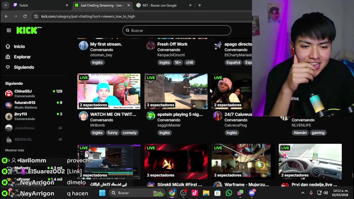354x199 pixels.
Task: Select the Español tag under ElCharlyMariado
Action: click(233, 62)
